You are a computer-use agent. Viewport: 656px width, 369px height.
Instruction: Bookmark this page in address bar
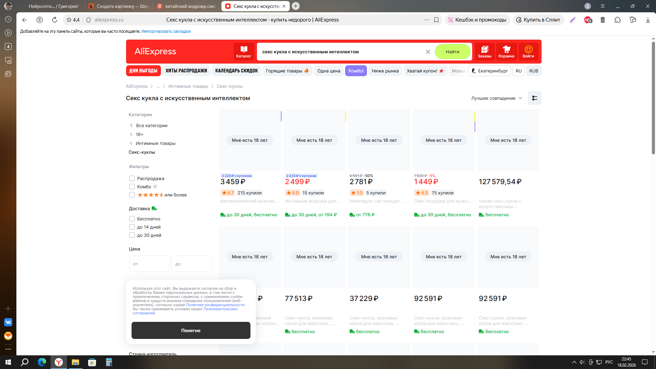tap(436, 20)
